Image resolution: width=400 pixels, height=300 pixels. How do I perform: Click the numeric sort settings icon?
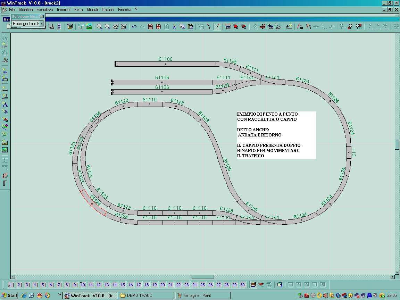(x=81, y=26)
